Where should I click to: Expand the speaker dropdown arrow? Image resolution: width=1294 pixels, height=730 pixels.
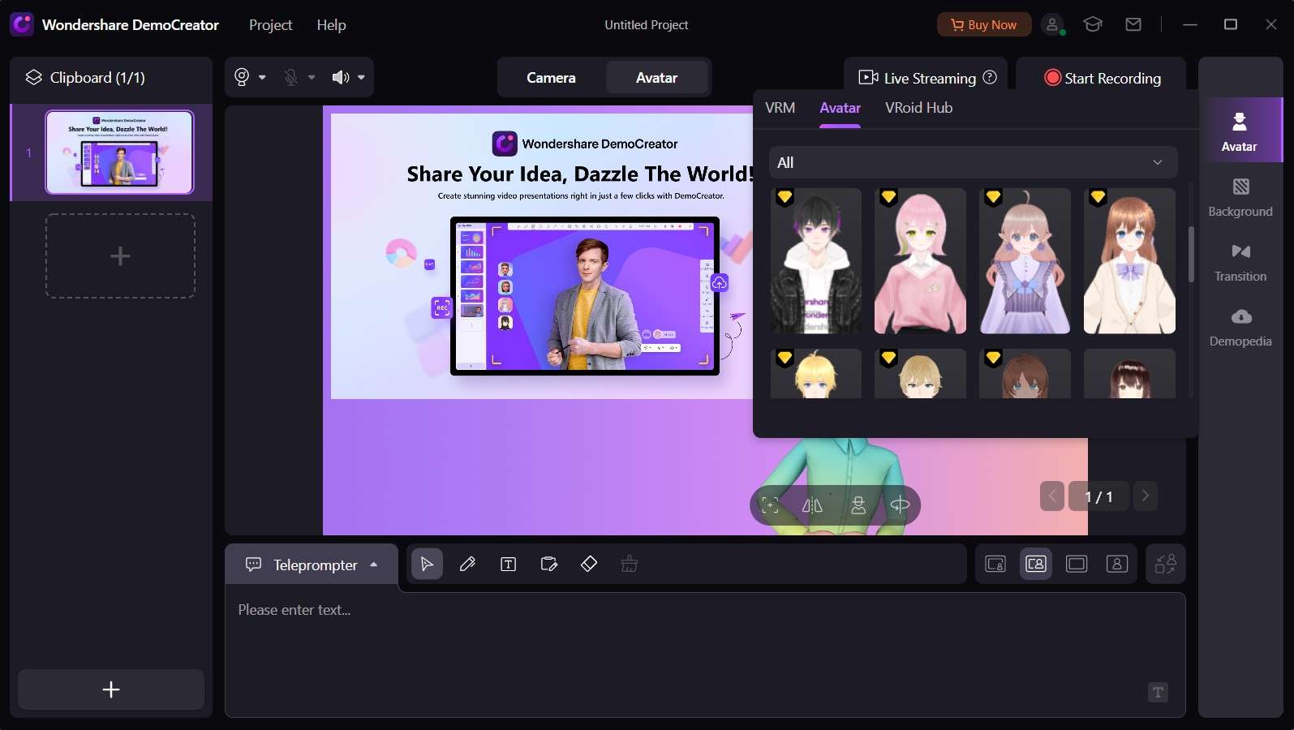point(361,78)
